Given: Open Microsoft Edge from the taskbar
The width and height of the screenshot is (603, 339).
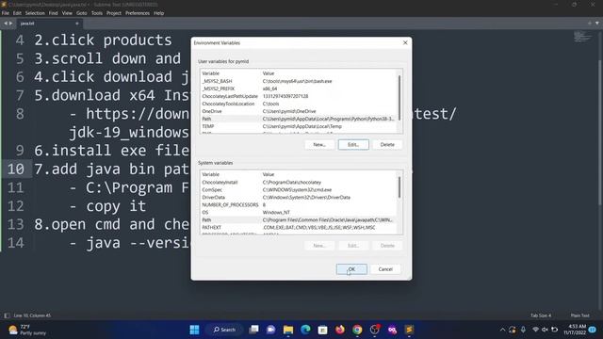Looking at the screenshot, I should pyautogui.click(x=305, y=330).
